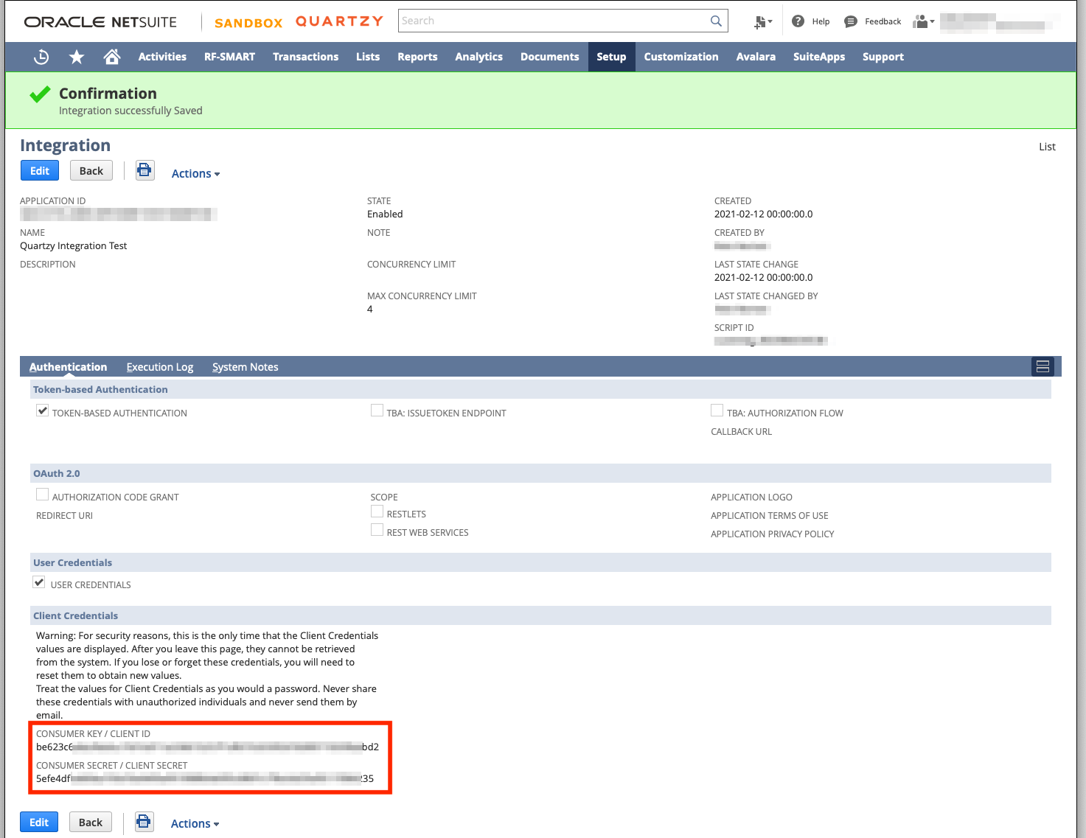Check the REST Web Services box

point(377,530)
